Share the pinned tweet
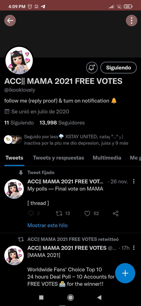The width and height of the screenshot is (141, 306). point(116,213)
